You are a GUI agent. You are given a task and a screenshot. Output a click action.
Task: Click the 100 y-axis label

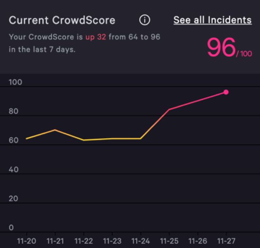tap(16, 82)
